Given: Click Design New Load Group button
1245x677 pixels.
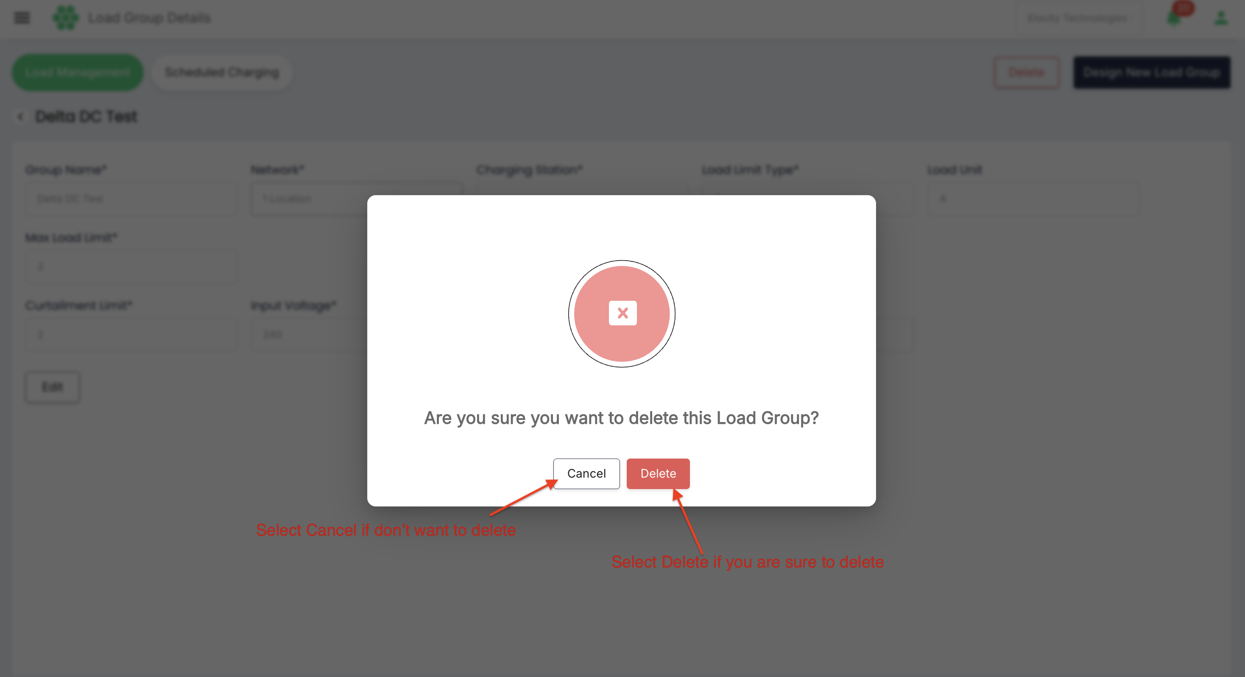Looking at the screenshot, I should pyautogui.click(x=1152, y=72).
